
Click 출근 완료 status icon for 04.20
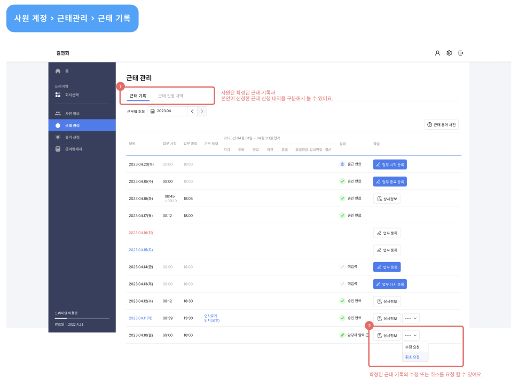pyautogui.click(x=342, y=164)
